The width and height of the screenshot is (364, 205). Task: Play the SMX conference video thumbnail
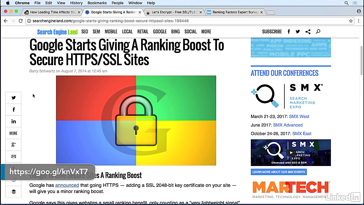click(x=291, y=153)
